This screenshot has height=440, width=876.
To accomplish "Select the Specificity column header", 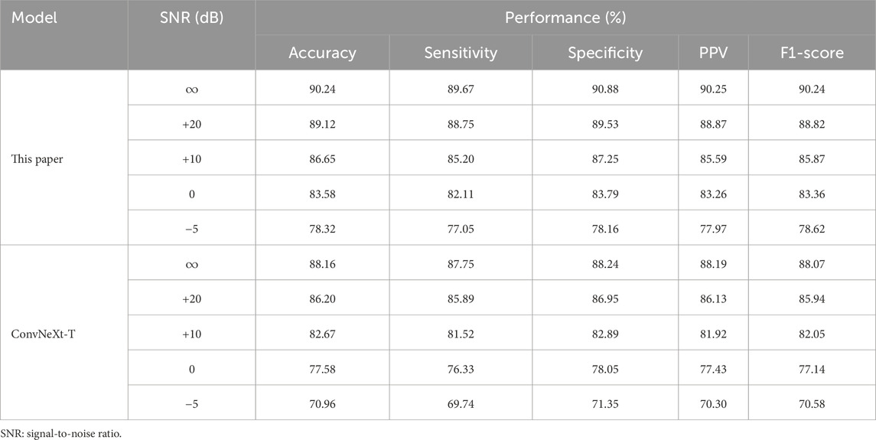I will (604, 53).
